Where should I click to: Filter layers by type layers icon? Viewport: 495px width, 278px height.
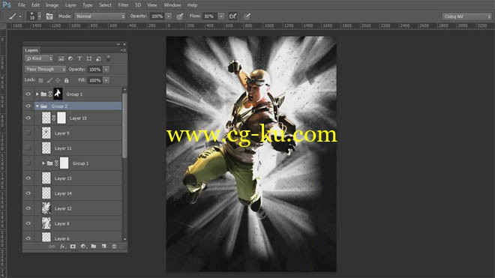79,58
